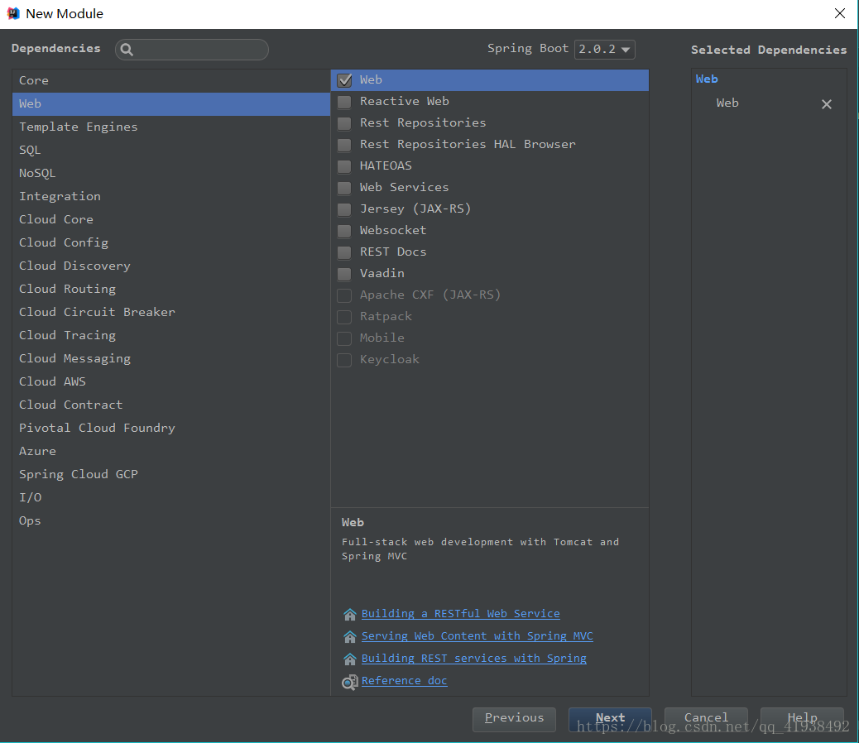Select the Cloud Config category
This screenshot has height=743, width=859.
point(171,242)
